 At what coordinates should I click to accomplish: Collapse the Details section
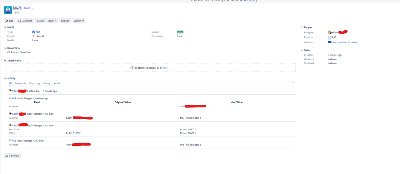5,27
